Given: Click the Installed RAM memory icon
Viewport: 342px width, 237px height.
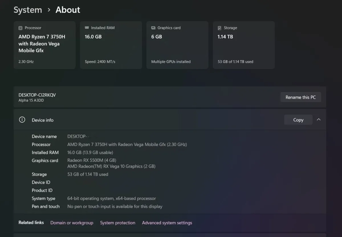Looking at the screenshot, I should tap(87, 28).
